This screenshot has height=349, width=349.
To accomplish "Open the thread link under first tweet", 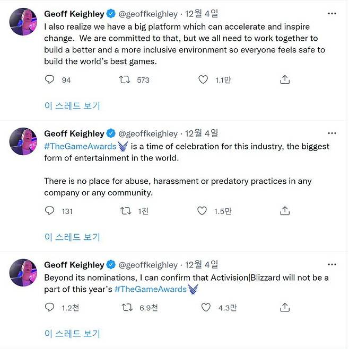I will click(x=72, y=106).
